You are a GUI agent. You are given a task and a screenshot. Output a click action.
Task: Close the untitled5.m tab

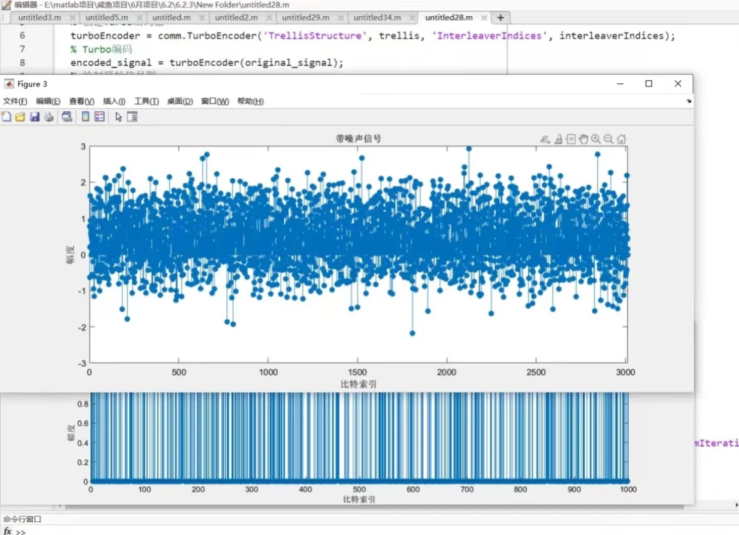(x=140, y=18)
